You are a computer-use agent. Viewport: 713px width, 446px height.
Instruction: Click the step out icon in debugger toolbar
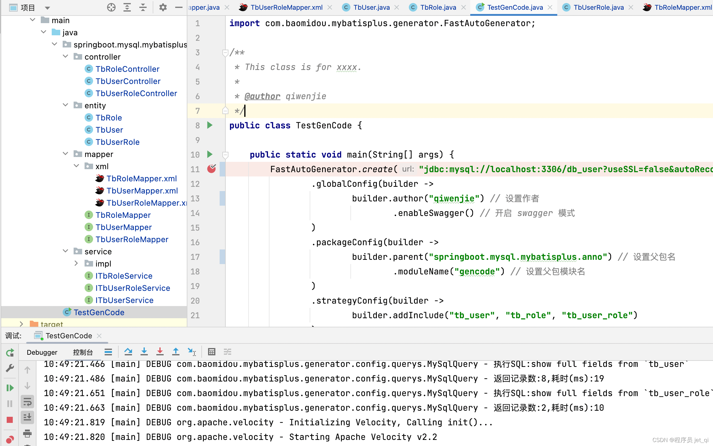pyautogui.click(x=175, y=352)
